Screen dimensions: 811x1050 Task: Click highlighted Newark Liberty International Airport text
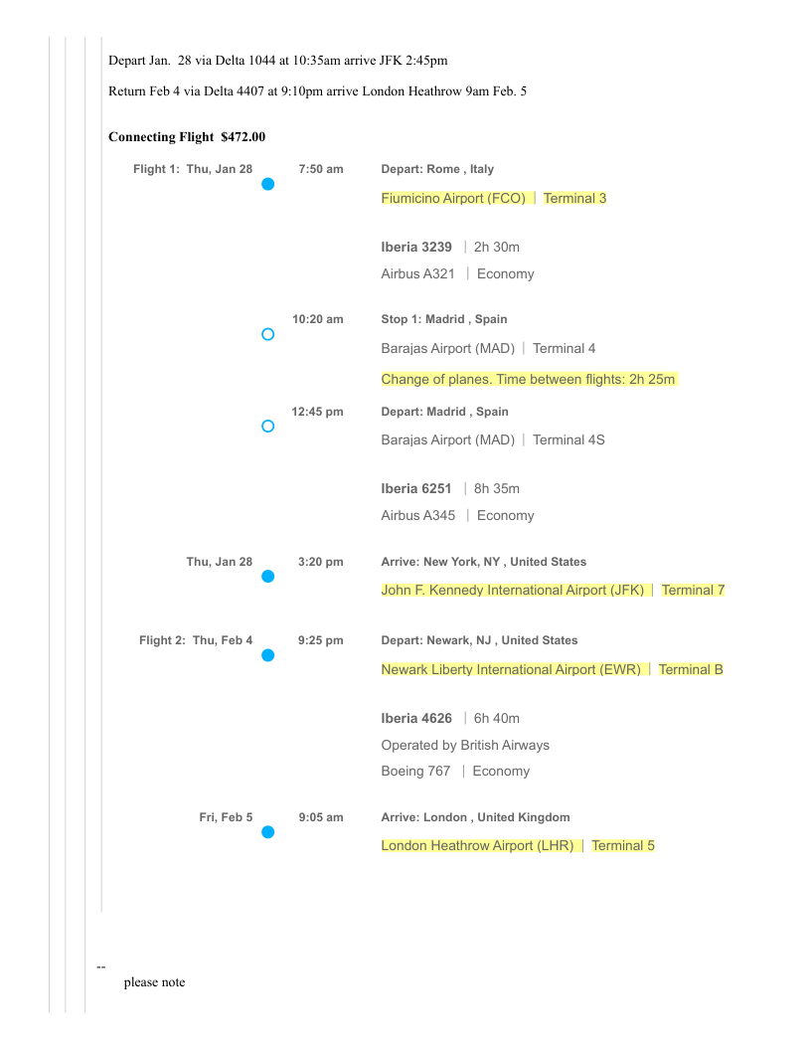pos(511,670)
